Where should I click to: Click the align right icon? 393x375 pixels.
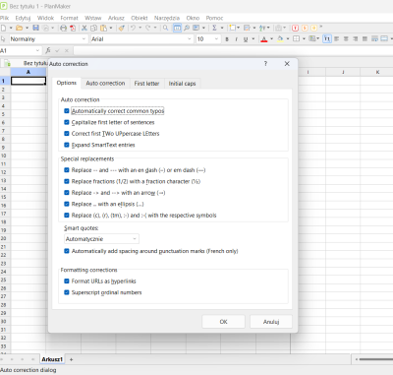pyautogui.click(x=356, y=39)
